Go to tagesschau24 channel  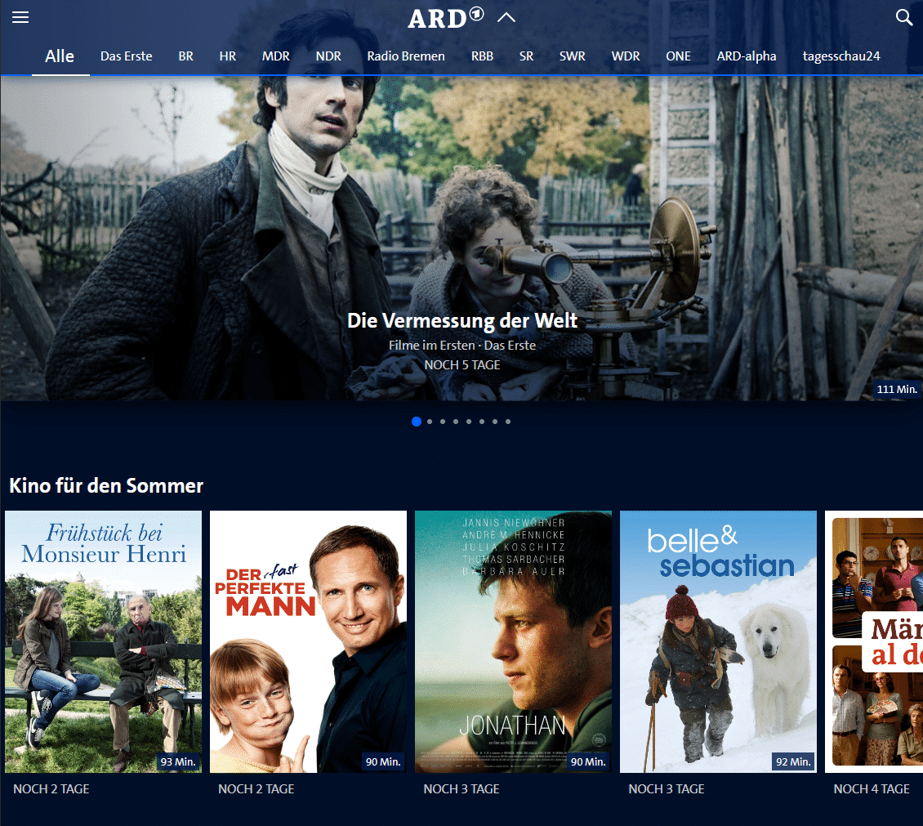841,56
